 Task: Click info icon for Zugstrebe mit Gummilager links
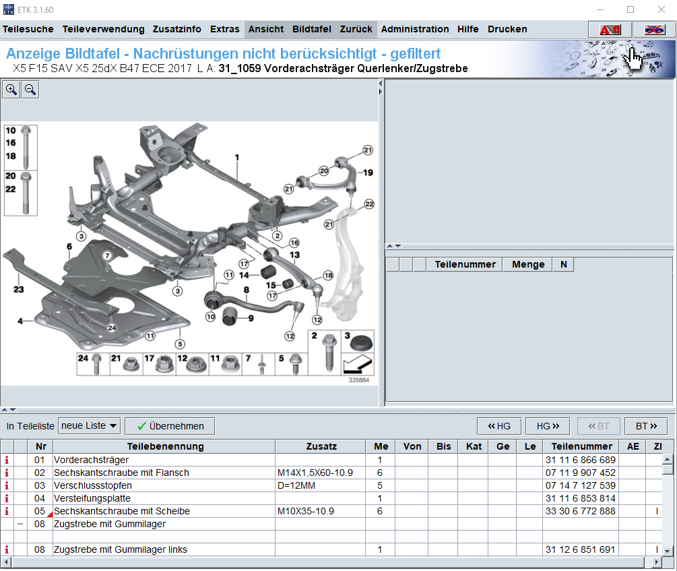click(7, 550)
